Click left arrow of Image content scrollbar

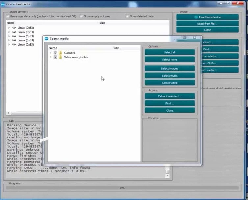[8, 113]
